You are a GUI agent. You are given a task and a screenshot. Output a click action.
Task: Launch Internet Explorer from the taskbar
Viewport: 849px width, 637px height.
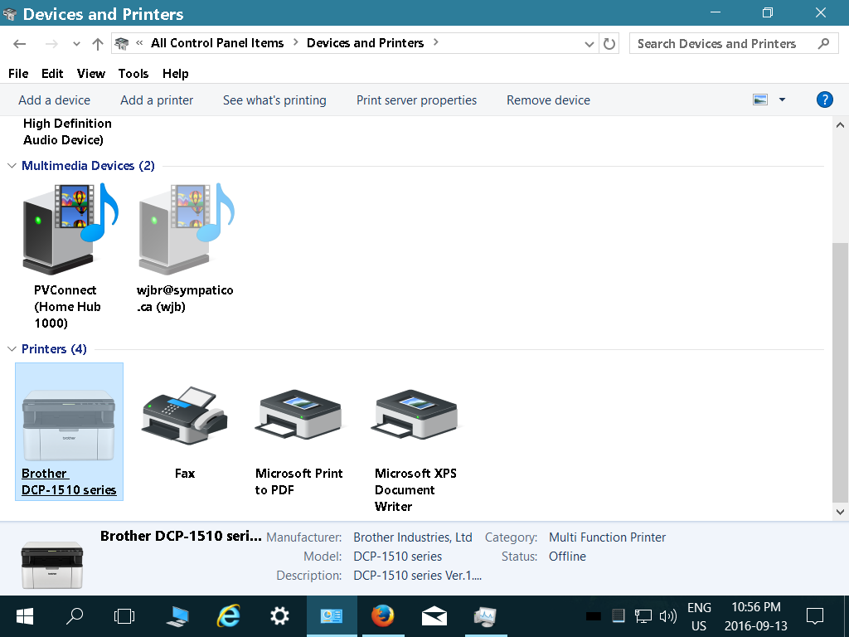click(229, 616)
